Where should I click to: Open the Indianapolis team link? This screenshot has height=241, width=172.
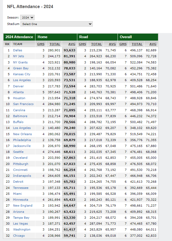tap(22, 176)
